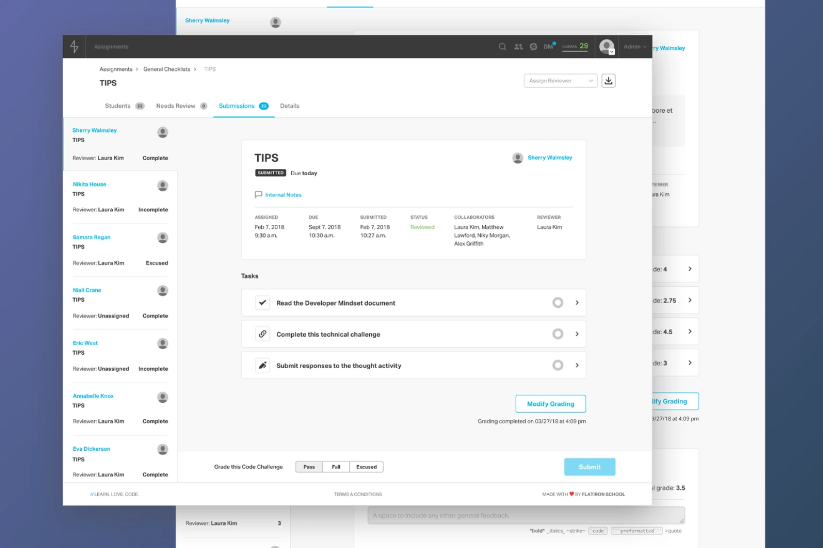Toggle status circle for Read the Developer Mindset document
Viewport: 823px width, 548px height.
(x=557, y=303)
